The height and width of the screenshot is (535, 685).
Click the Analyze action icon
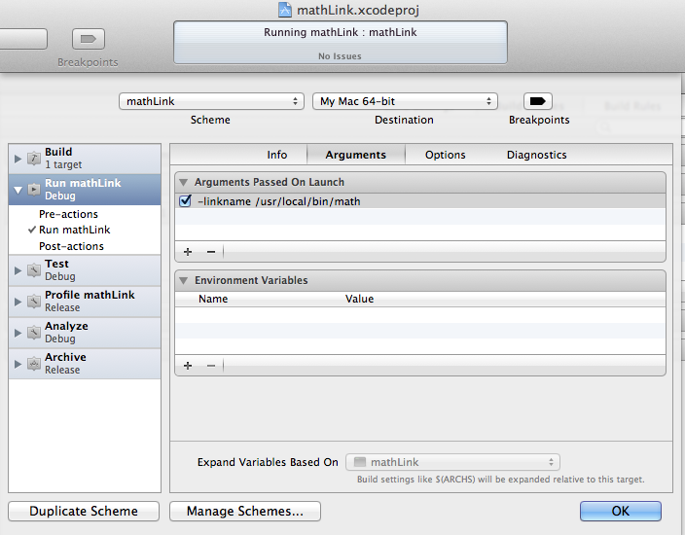34,333
